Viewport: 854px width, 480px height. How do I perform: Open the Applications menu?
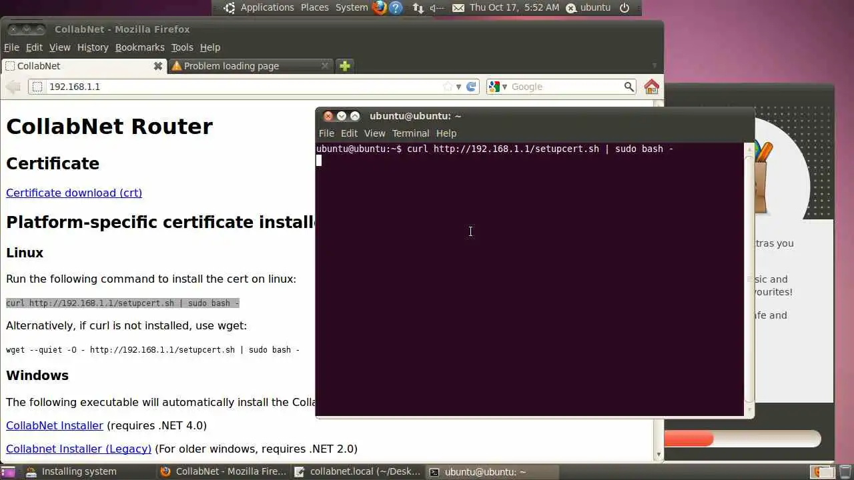[267, 7]
